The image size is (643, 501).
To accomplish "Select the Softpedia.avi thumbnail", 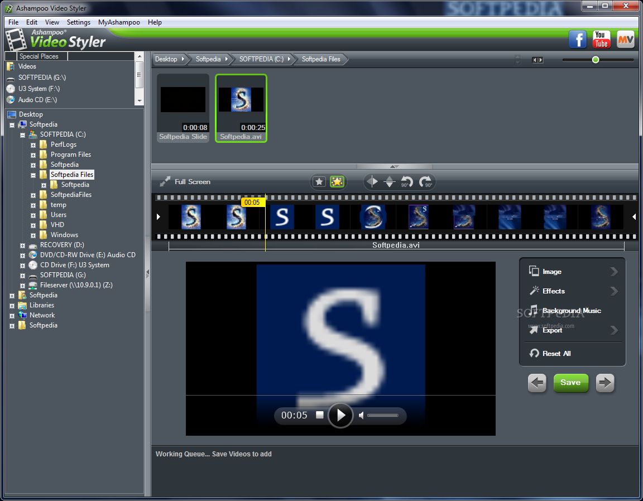I will (x=241, y=108).
